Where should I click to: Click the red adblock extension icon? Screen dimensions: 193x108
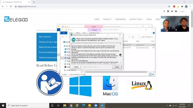pos(174,7)
